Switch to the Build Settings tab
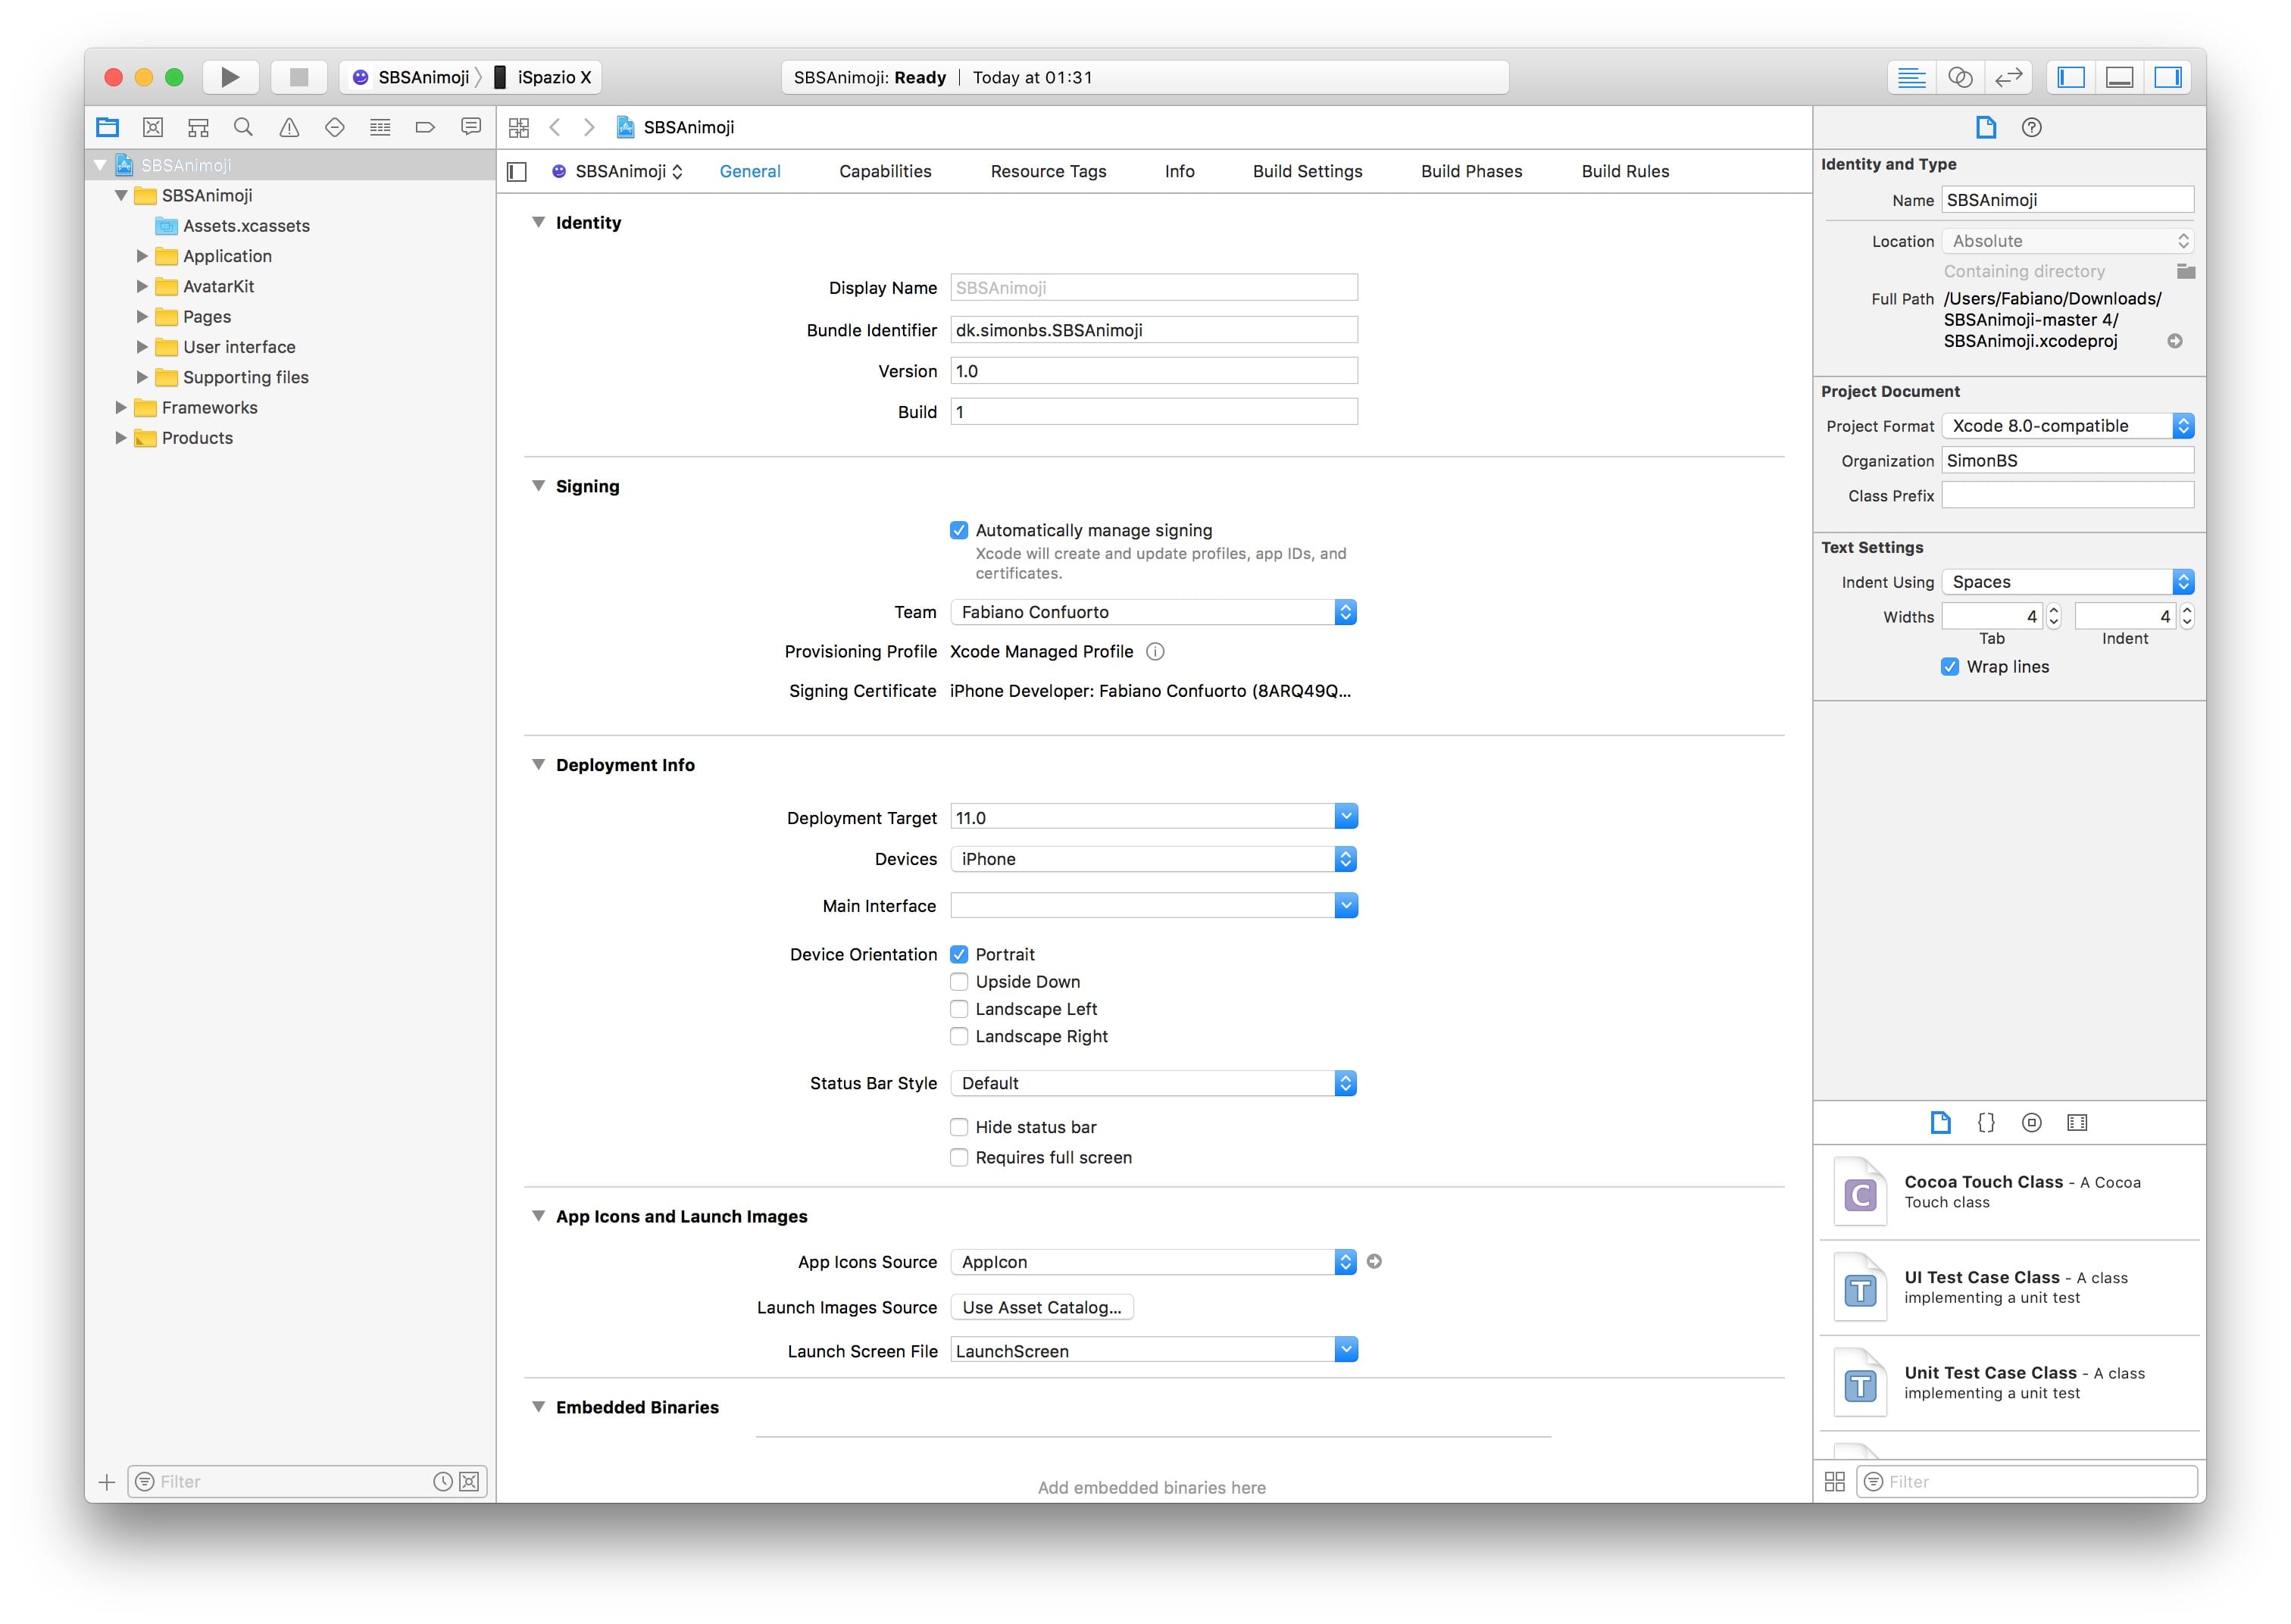Screen dimensions: 2291x1624 pos(1307,171)
